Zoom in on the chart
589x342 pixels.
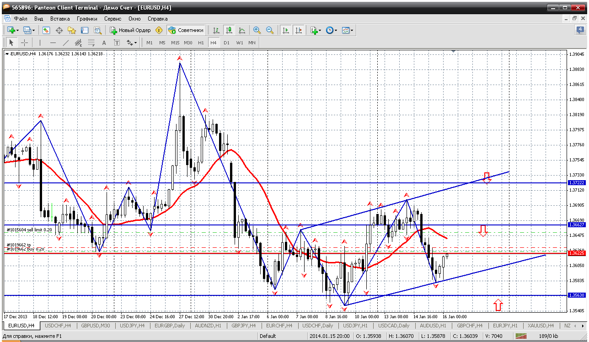click(x=257, y=30)
